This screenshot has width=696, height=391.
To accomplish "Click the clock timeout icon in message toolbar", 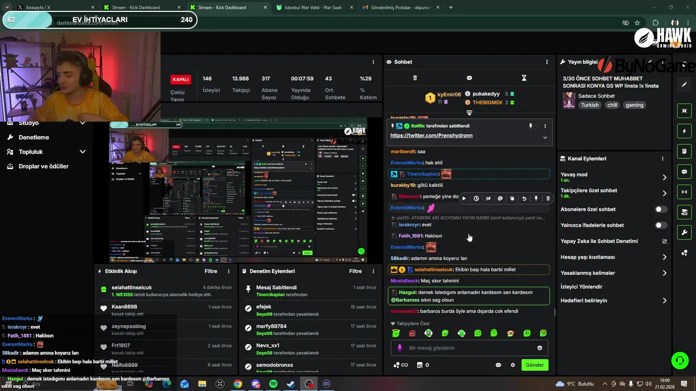I will click(476, 199).
